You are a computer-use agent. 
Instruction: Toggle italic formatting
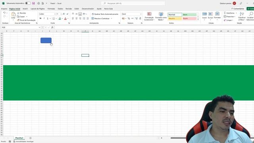[x=44, y=19]
